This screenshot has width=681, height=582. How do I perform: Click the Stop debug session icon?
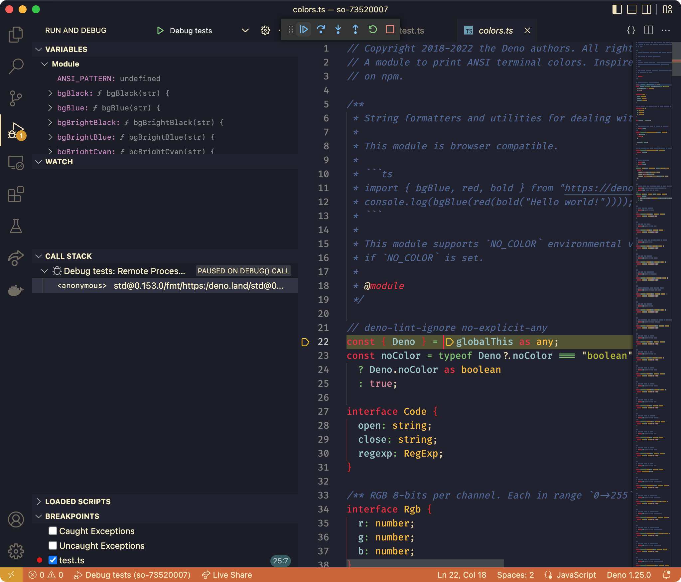[390, 30]
